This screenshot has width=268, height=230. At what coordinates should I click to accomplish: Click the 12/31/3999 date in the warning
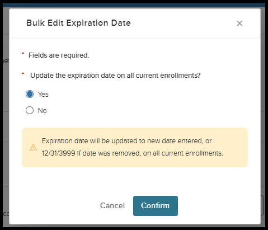coord(58,153)
